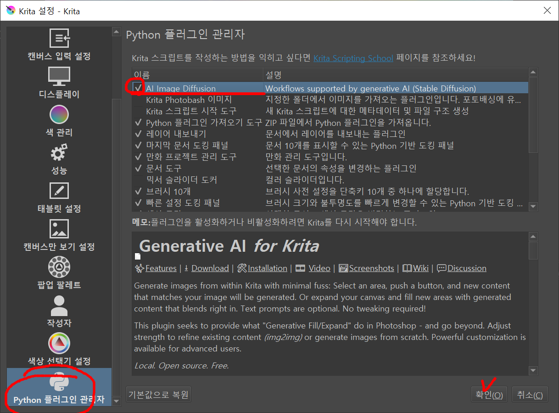Click plugin list scroll up arrow

pyautogui.click(x=533, y=72)
